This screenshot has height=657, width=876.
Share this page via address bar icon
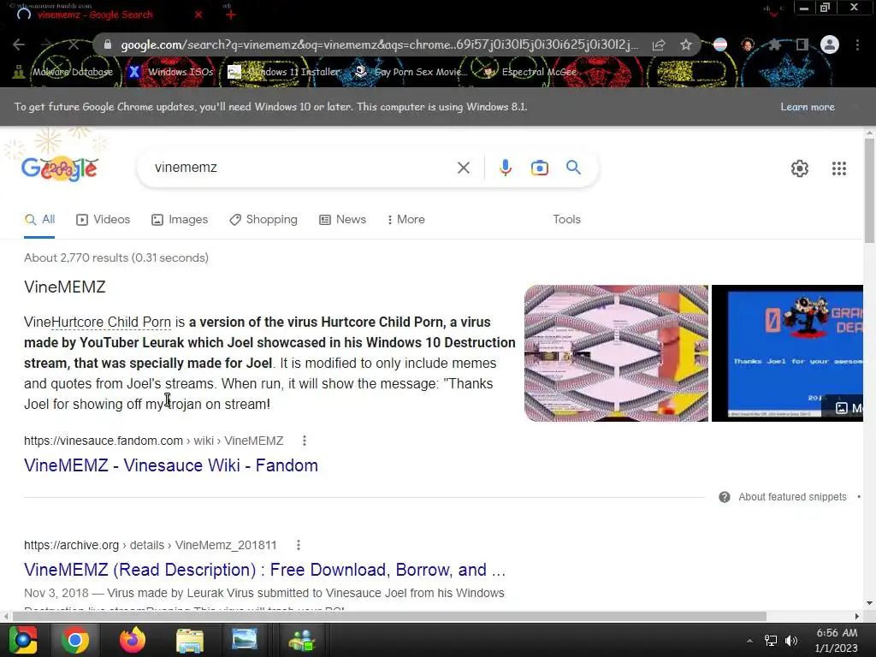pos(659,44)
